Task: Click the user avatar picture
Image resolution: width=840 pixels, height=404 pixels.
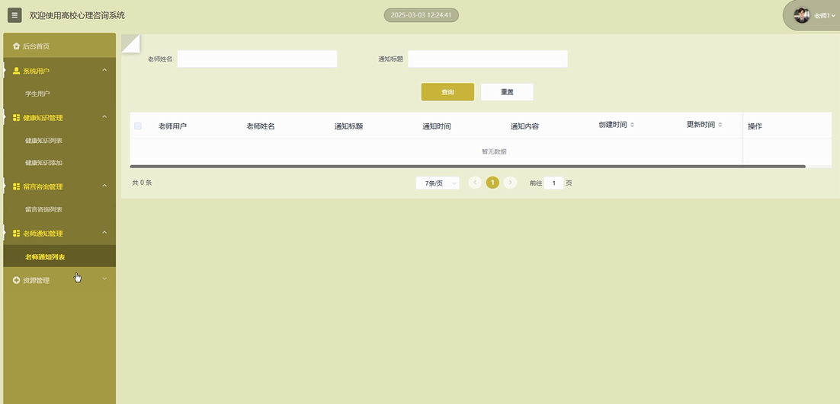Action: 801,15
